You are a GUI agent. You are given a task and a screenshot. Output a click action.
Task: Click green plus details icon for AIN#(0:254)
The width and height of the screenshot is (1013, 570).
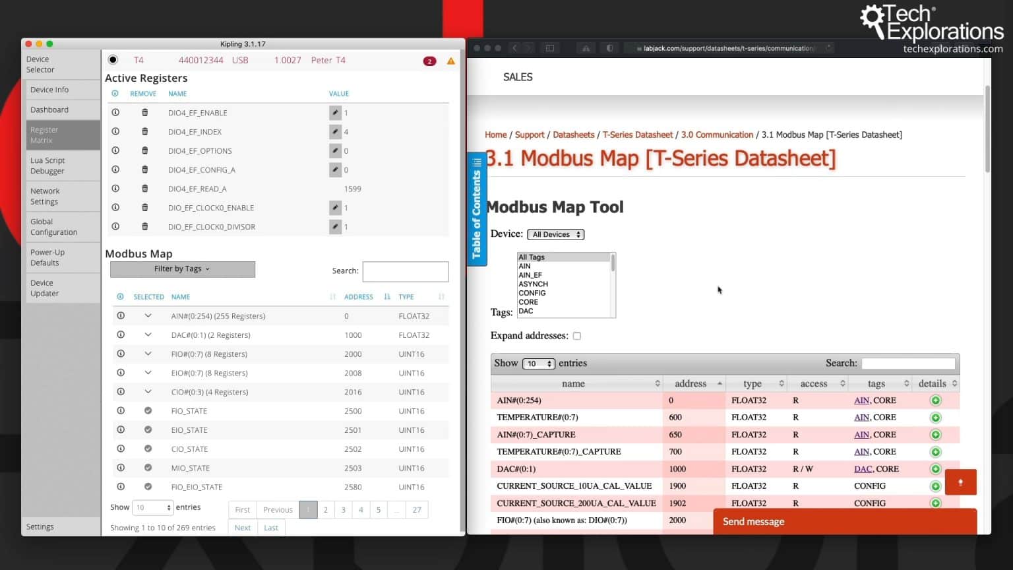click(x=935, y=400)
